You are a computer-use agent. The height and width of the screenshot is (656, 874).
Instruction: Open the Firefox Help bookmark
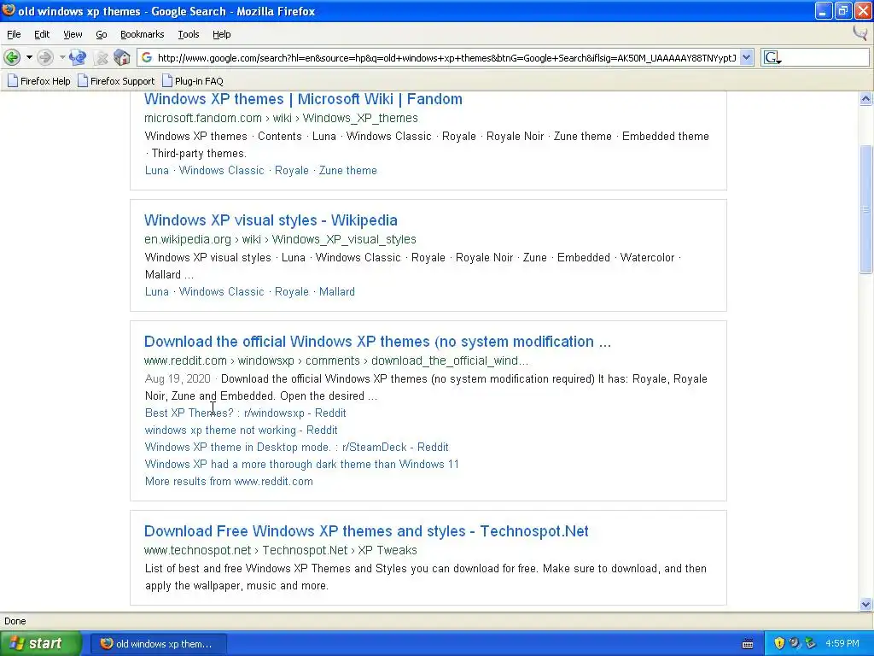39,81
